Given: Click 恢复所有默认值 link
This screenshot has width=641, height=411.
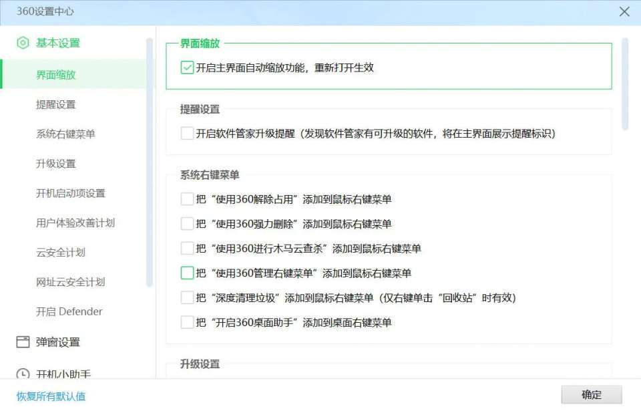Looking at the screenshot, I should pyautogui.click(x=51, y=396).
